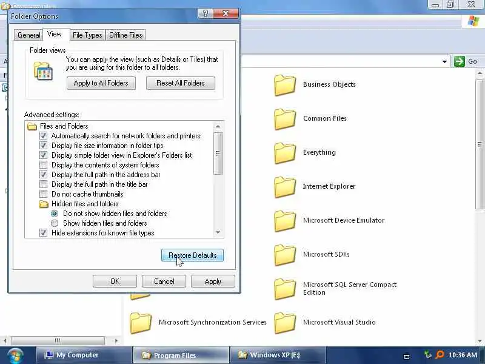485x364 pixels.
Task: Click the Explorer vertical scrollbar thumb
Action: click(x=480, y=144)
